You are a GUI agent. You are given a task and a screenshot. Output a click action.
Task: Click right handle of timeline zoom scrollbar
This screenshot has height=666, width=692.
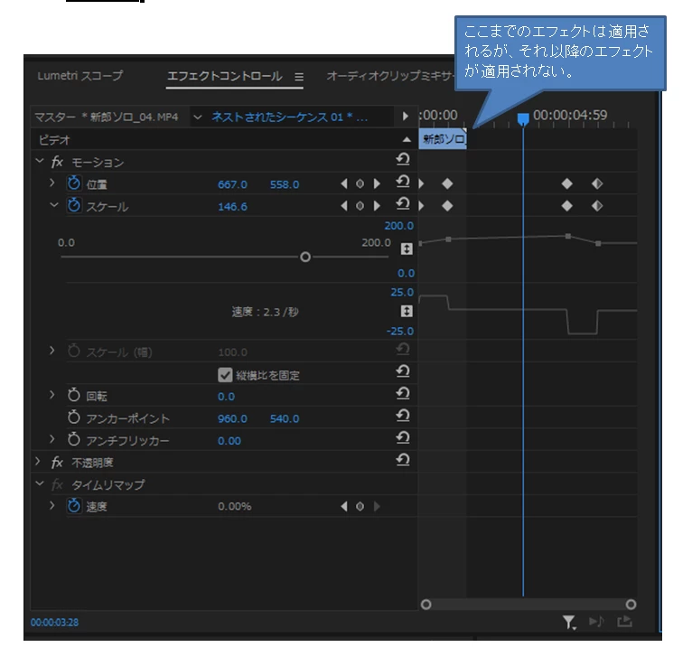pos(631,605)
